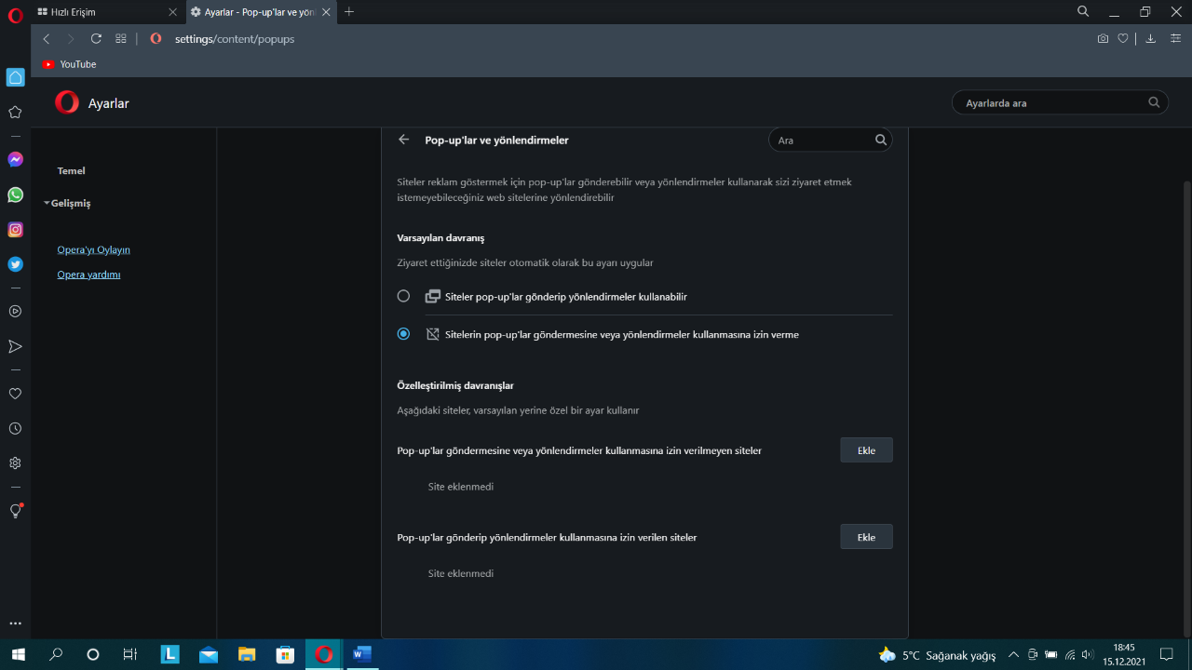Click the settings page vertical scrollbar
Image resolution: width=1192 pixels, height=670 pixels.
(1186, 408)
